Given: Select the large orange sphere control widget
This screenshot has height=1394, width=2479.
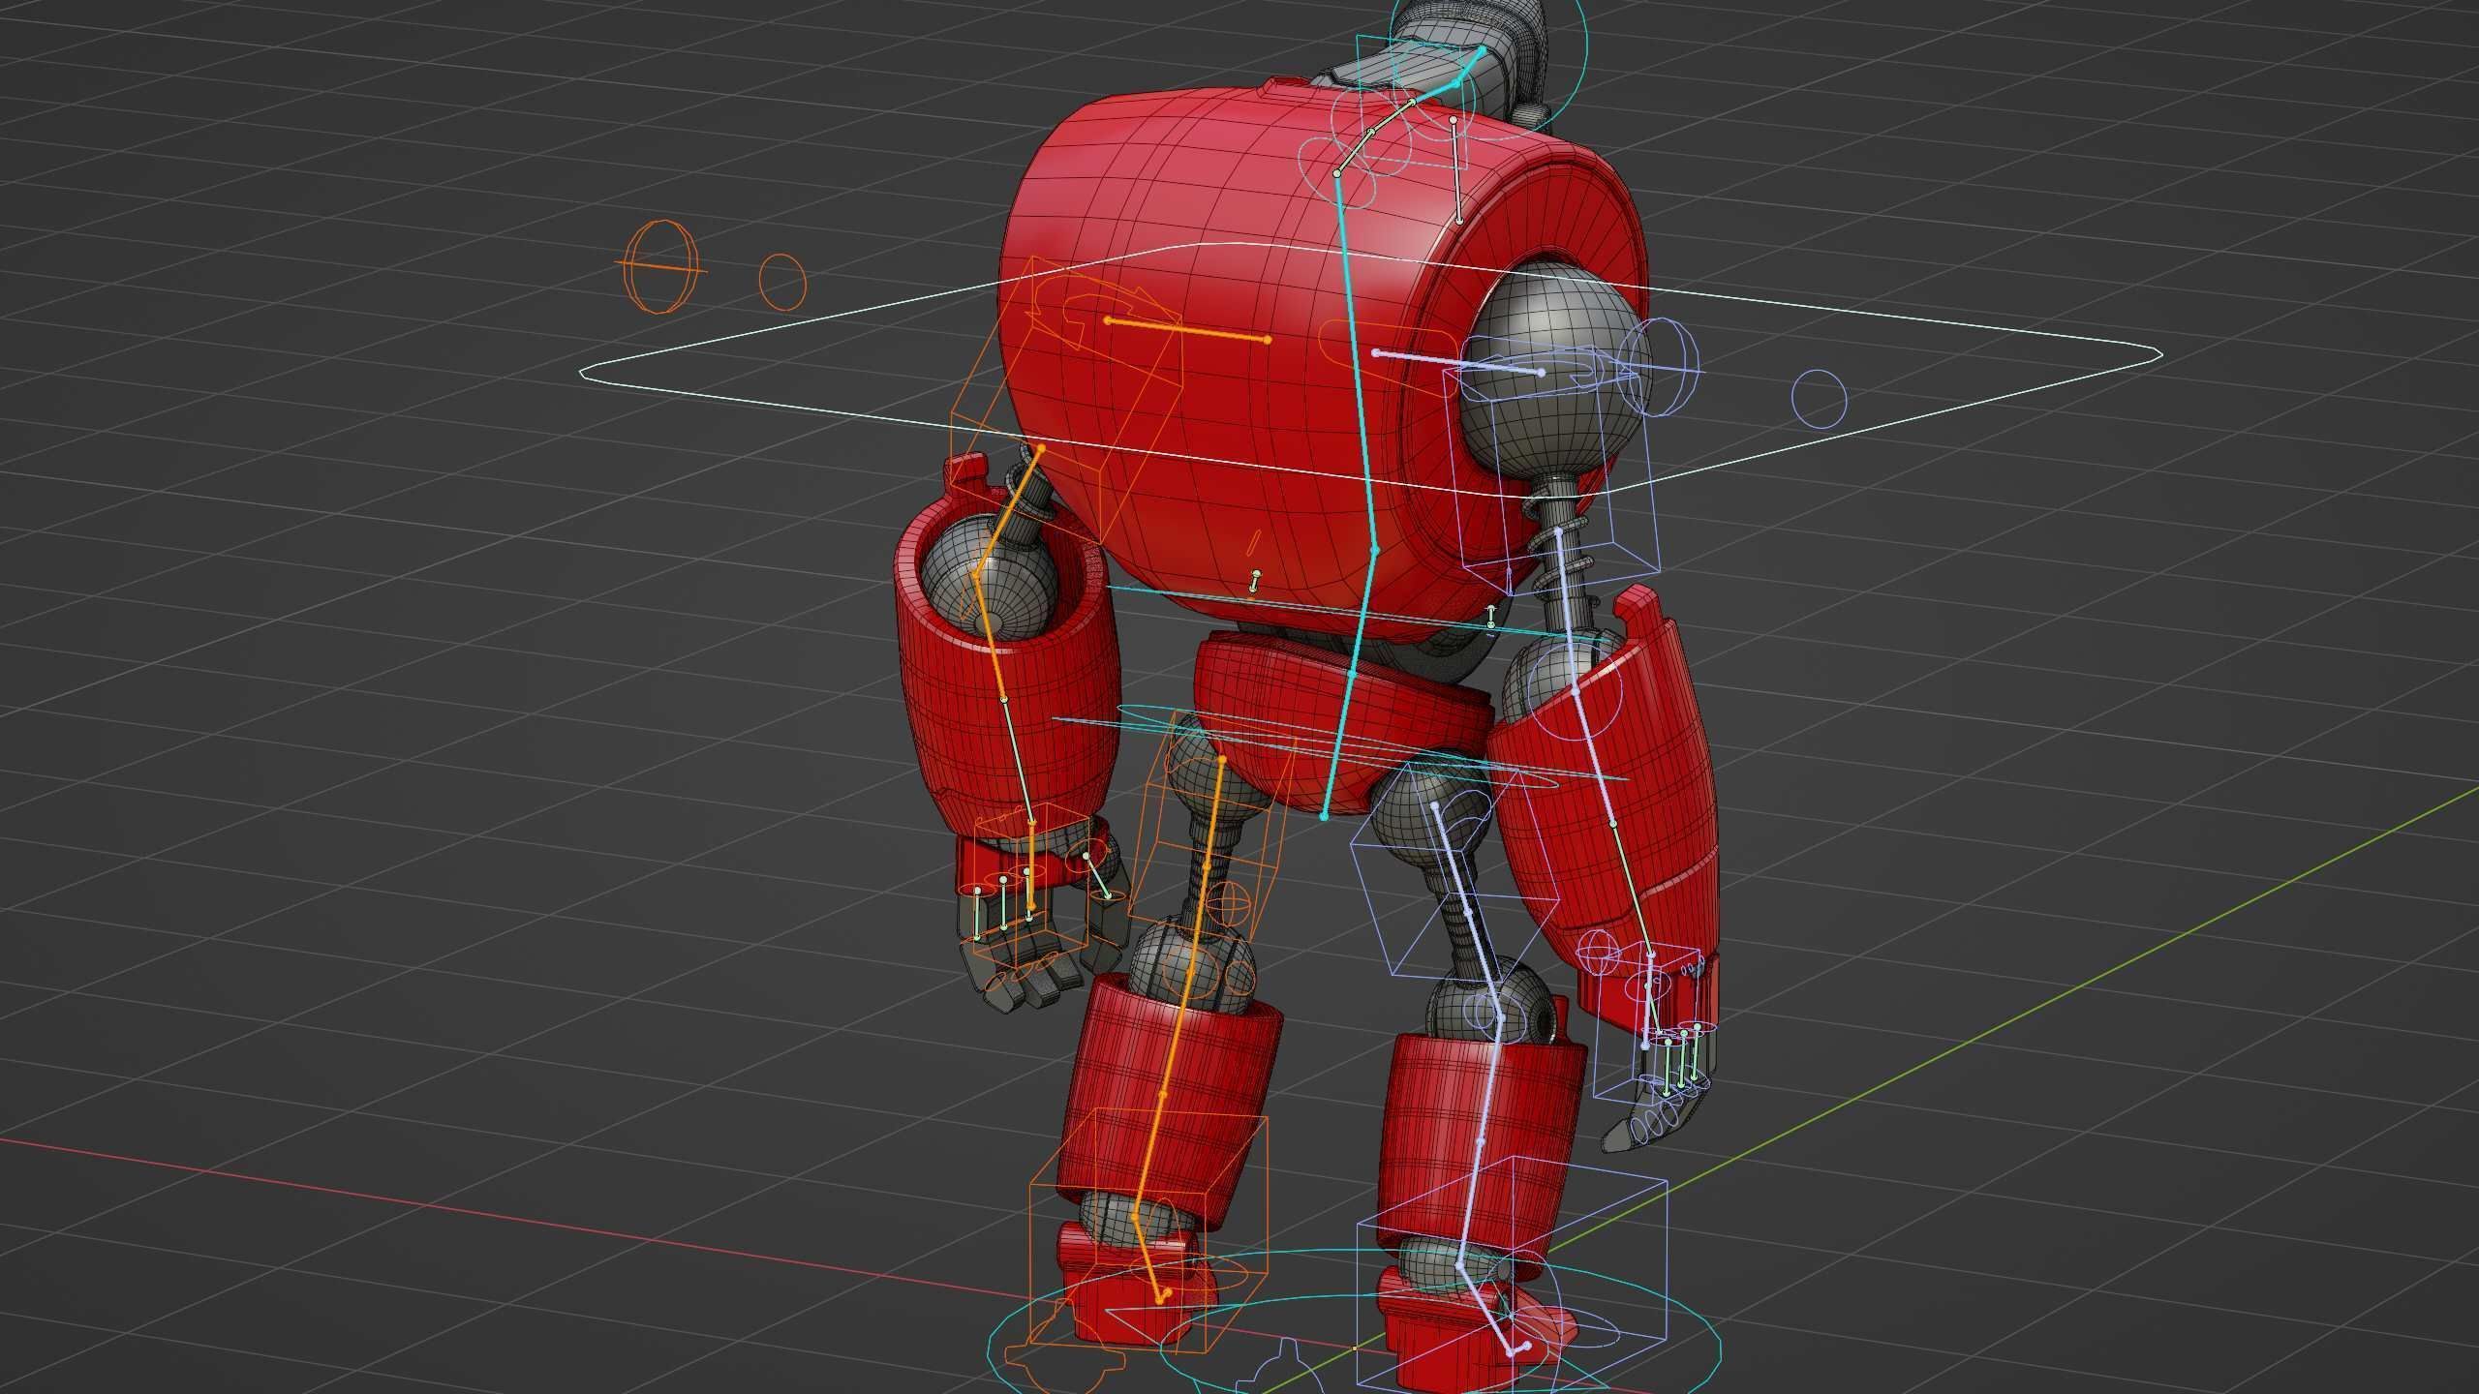Looking at the screenshot, I should point(660,267).
